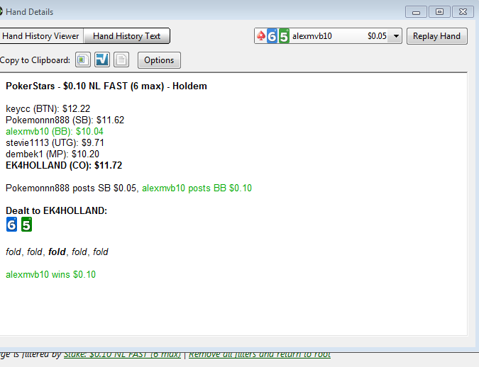Viewport: 479px width, 367px height.
Task: Close the Hand Details window
Action: click(463, 12)
